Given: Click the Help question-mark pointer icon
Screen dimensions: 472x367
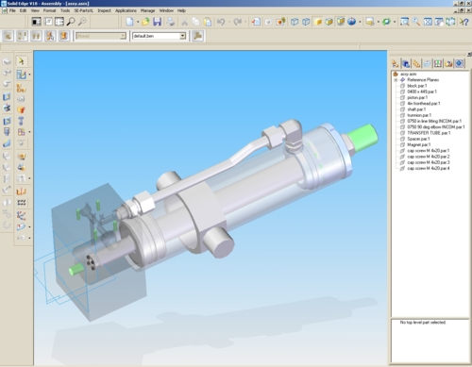Looking at the screenshot, I should point(464,22).
